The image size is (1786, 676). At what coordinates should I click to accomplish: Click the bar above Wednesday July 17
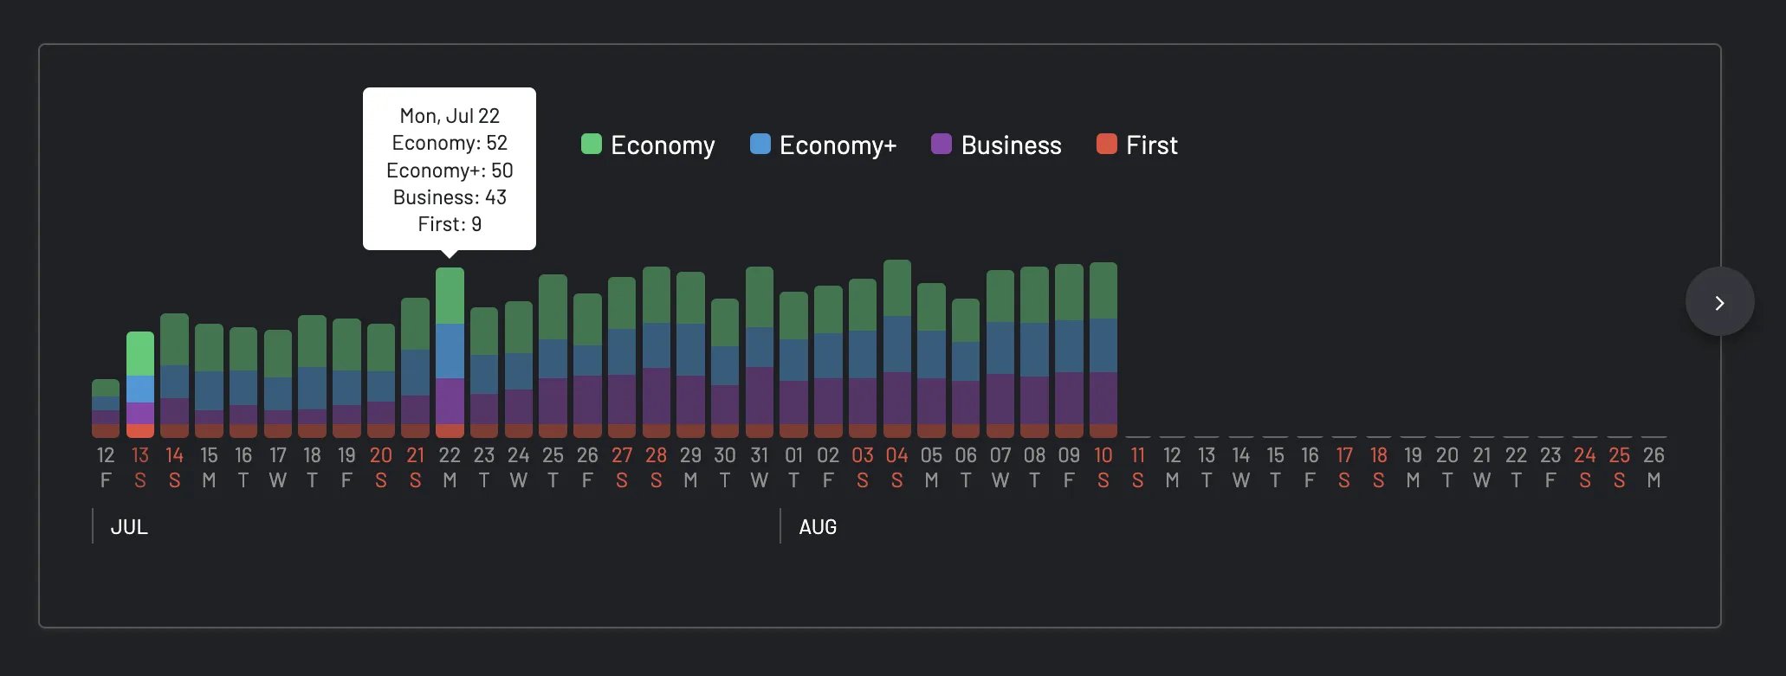pyautogui.click(x=278, y=383)
